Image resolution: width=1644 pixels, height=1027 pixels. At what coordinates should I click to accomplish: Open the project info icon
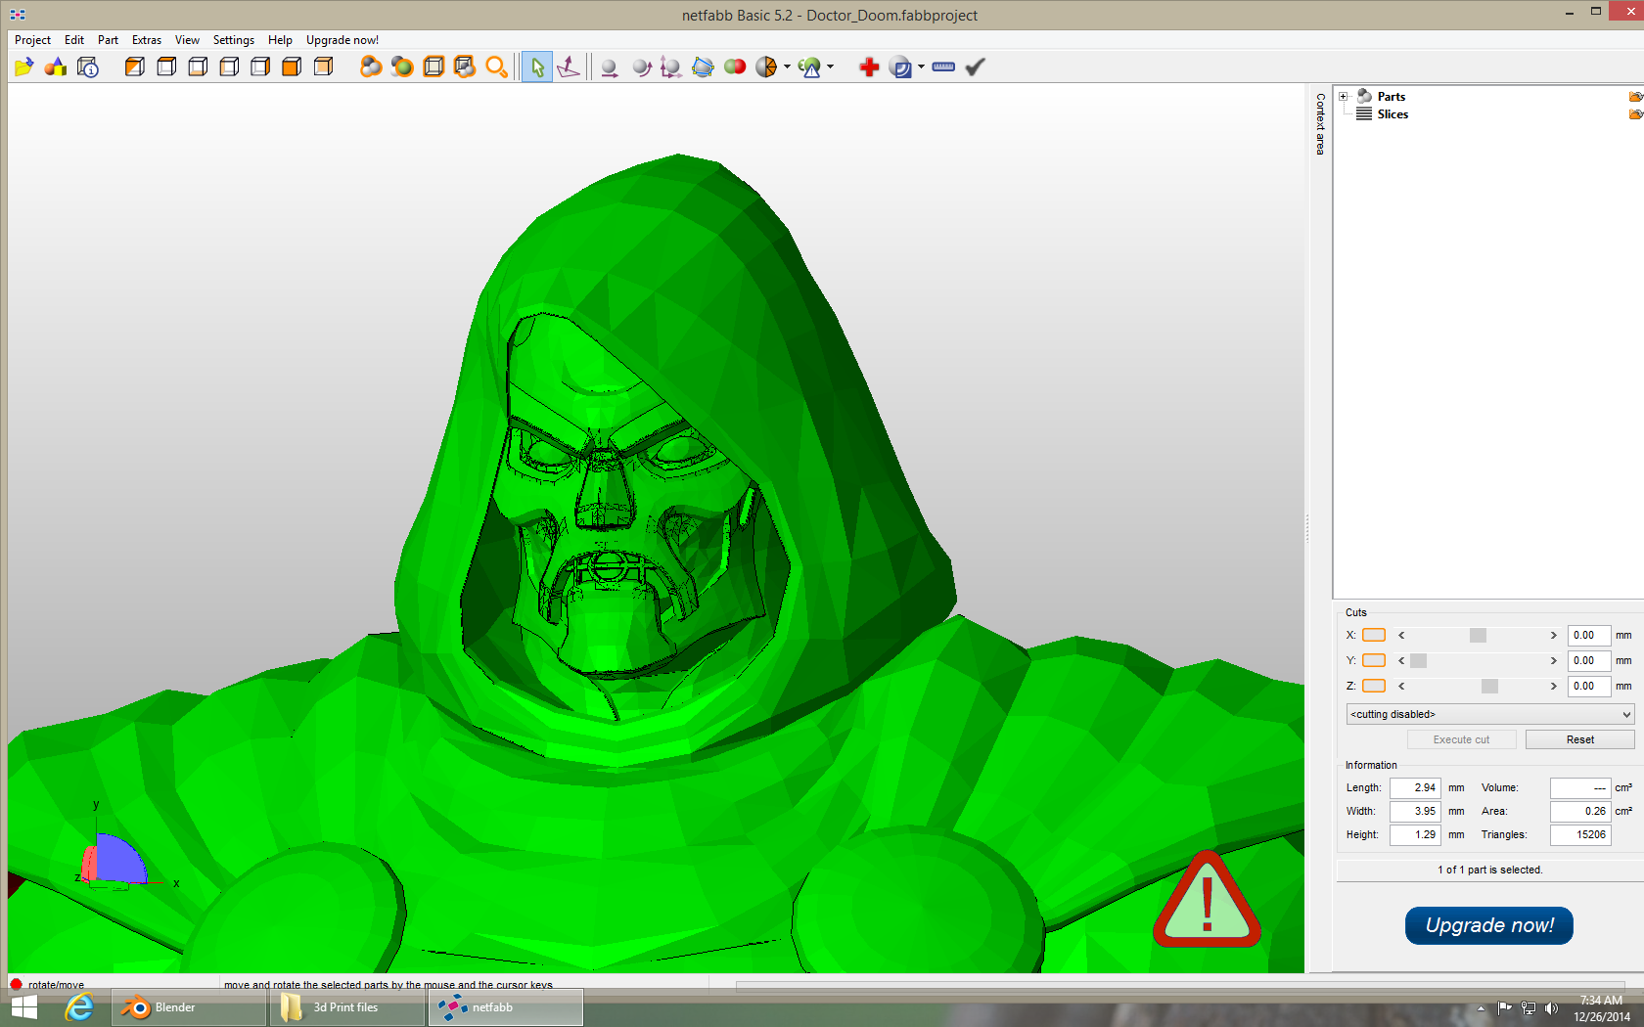(88, 67)
